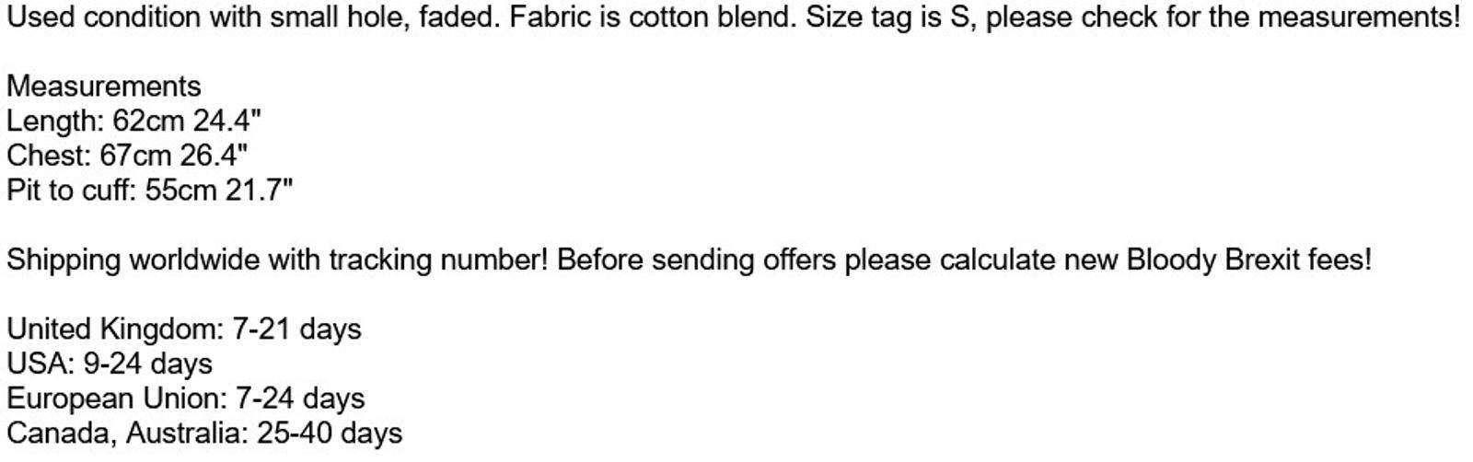This screenshot has height=462, width=1473.
Task: Click the 'European Union: 7-24 days' line
Action: 185,398
